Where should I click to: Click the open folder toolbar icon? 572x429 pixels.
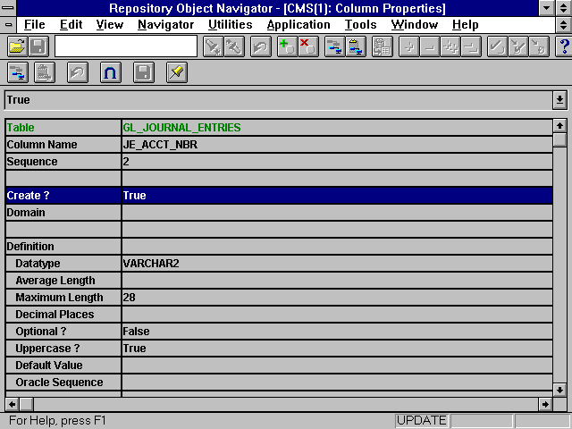16,46
